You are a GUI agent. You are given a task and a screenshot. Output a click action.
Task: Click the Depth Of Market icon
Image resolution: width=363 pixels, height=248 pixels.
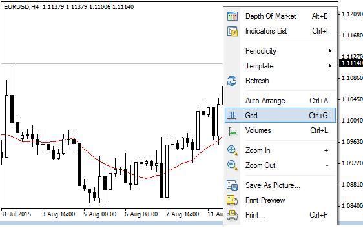(x=232, y=16)
